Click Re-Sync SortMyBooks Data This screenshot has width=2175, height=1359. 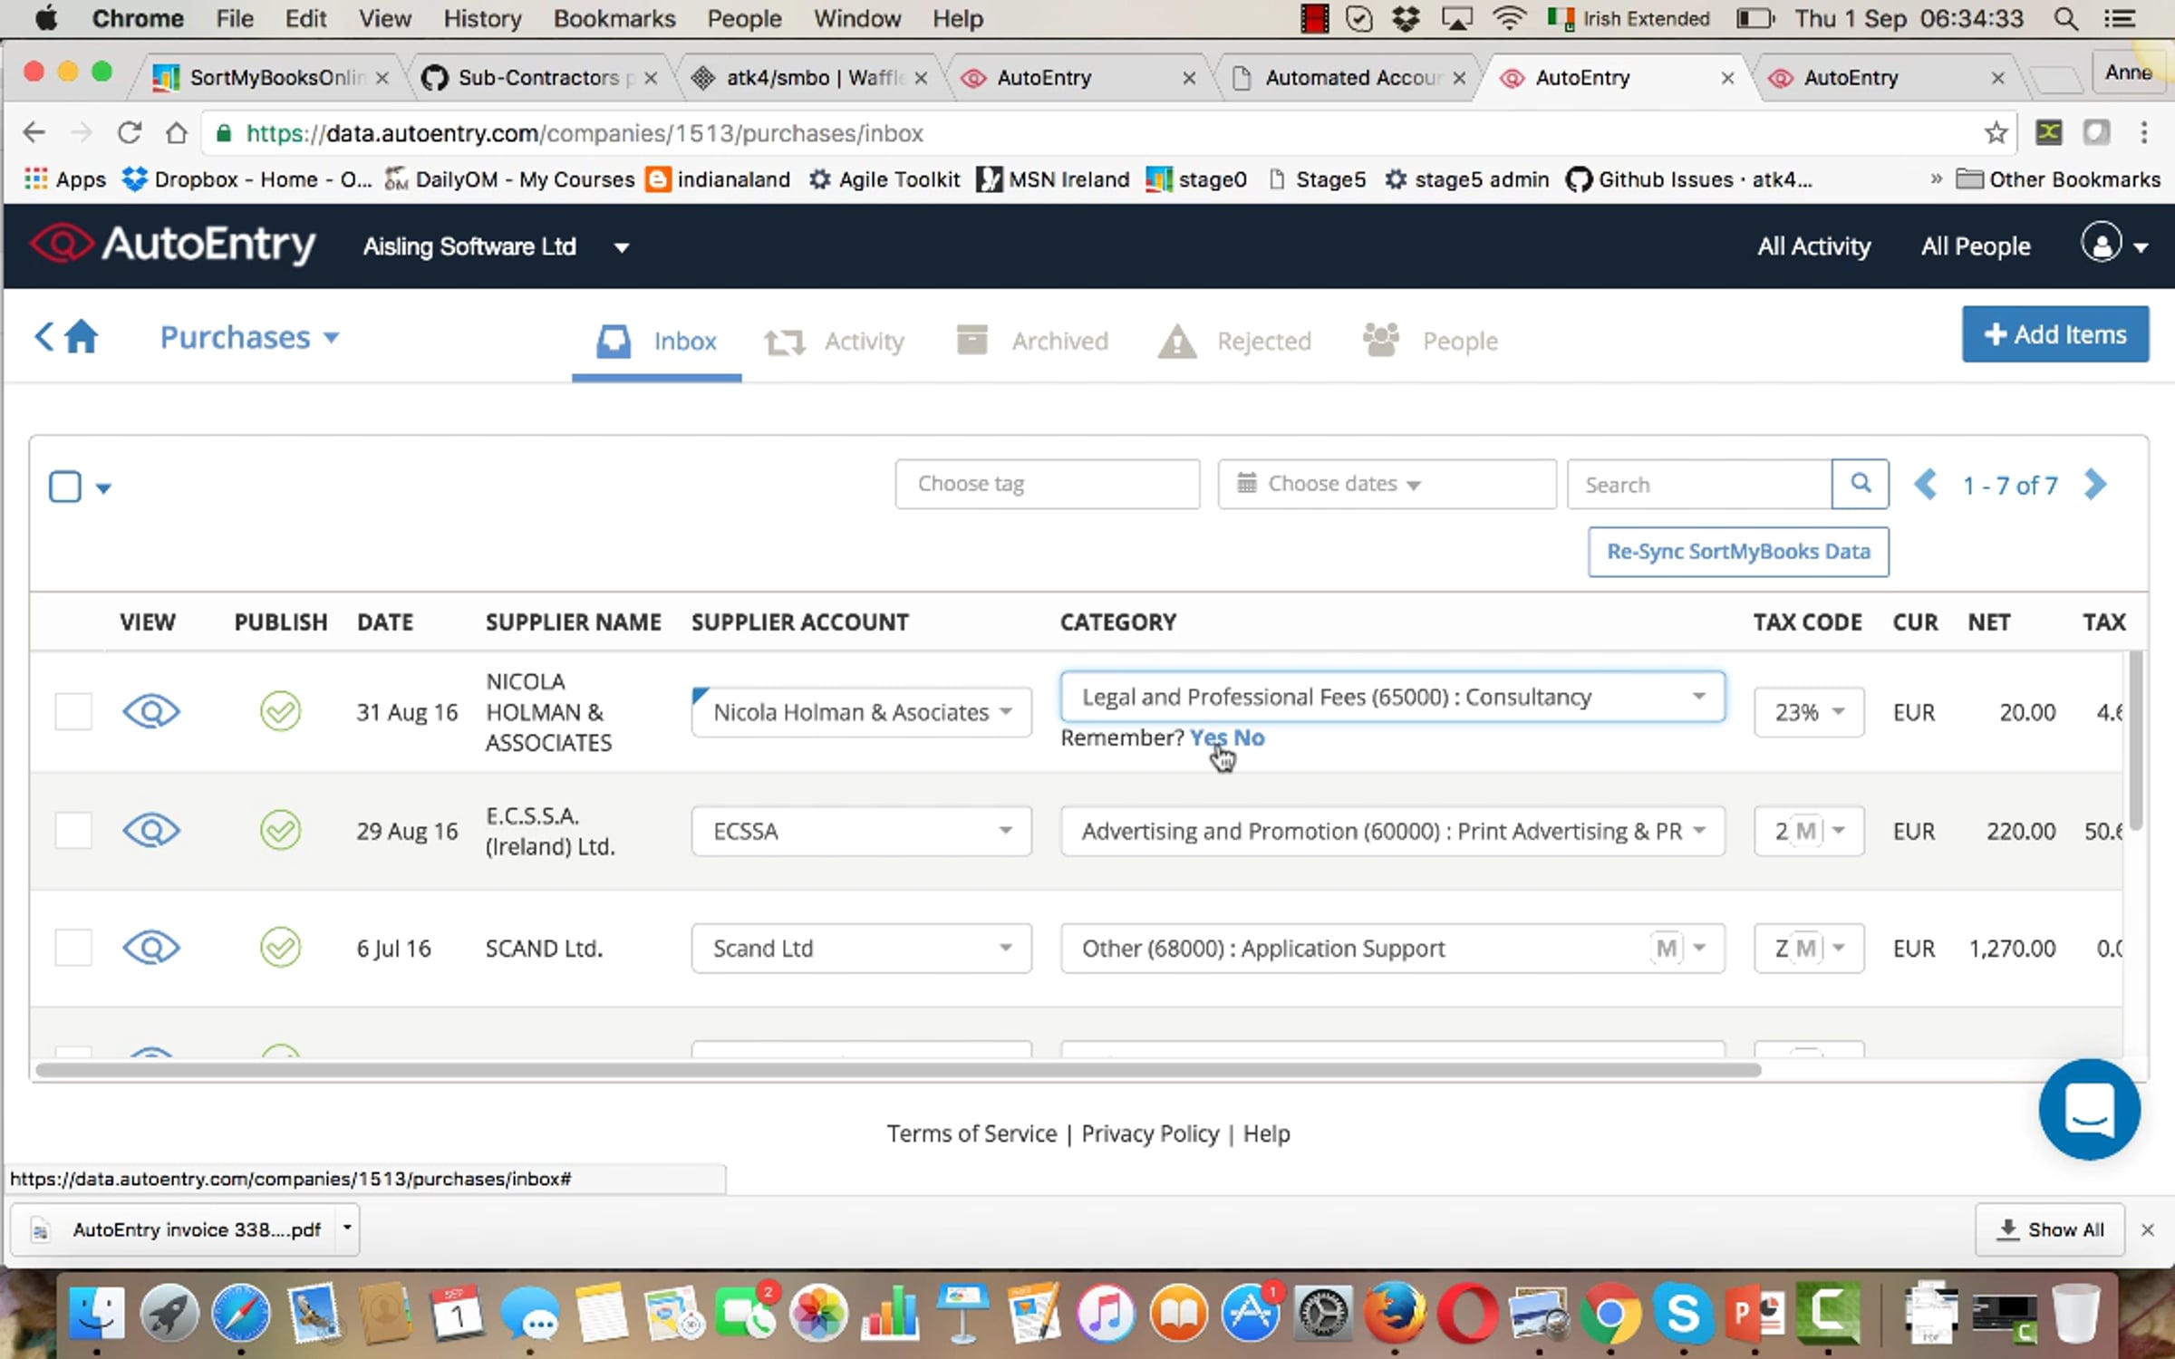[x=1738, y=552]
